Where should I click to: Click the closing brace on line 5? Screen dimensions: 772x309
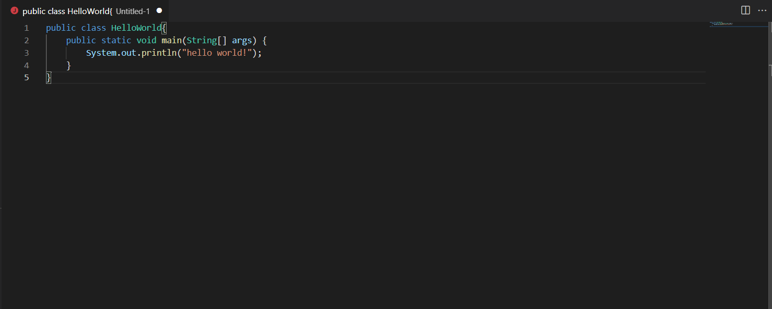click(x=48, y=77)
